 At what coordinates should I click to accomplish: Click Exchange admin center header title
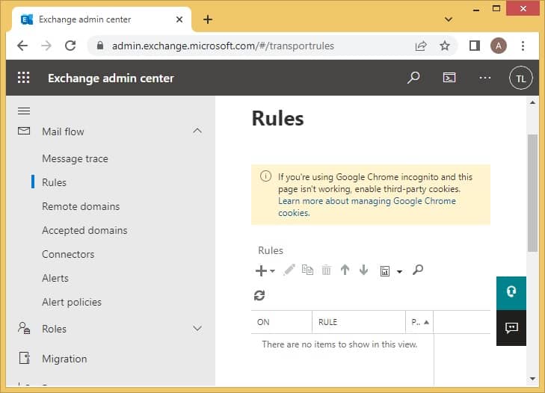111,78
